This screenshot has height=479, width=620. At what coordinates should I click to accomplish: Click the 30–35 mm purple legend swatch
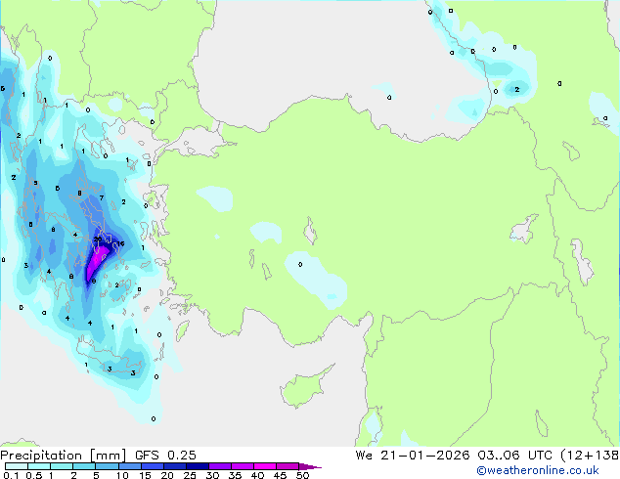tap(219, 466)
